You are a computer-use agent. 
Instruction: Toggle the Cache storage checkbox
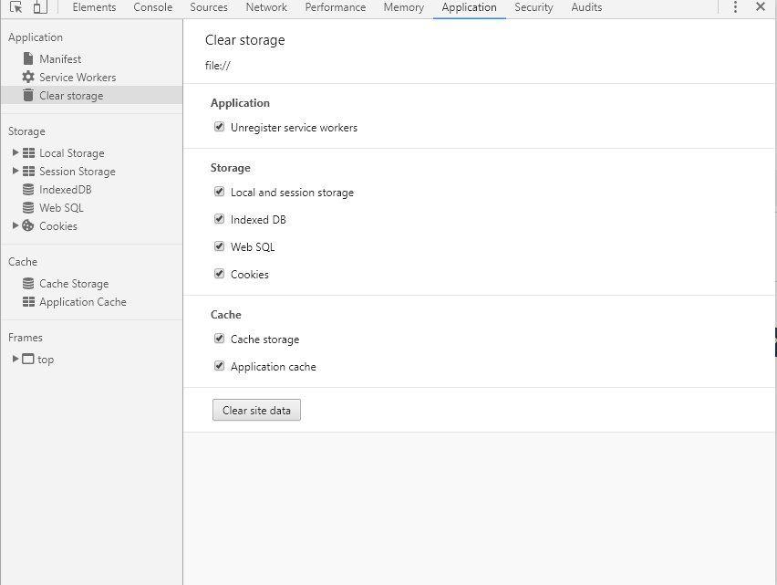pos(219,339)
